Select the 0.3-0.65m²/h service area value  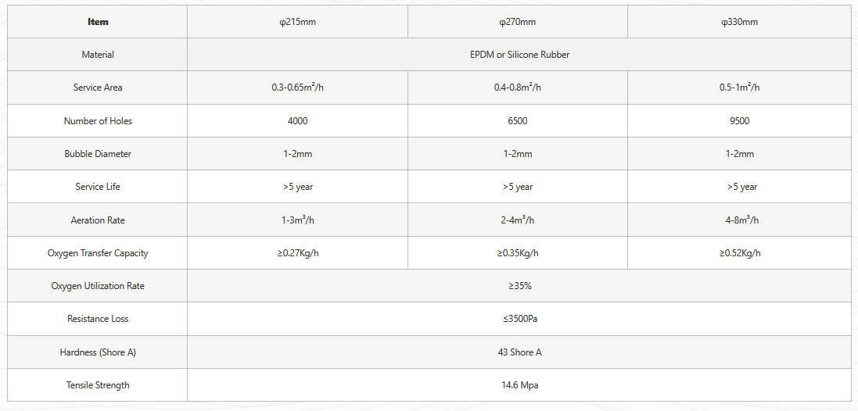pos(297,88)
